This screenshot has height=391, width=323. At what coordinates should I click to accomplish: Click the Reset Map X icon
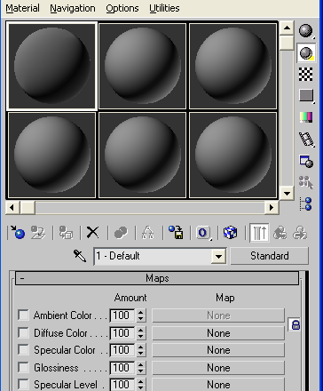click(x=93, y=233)
